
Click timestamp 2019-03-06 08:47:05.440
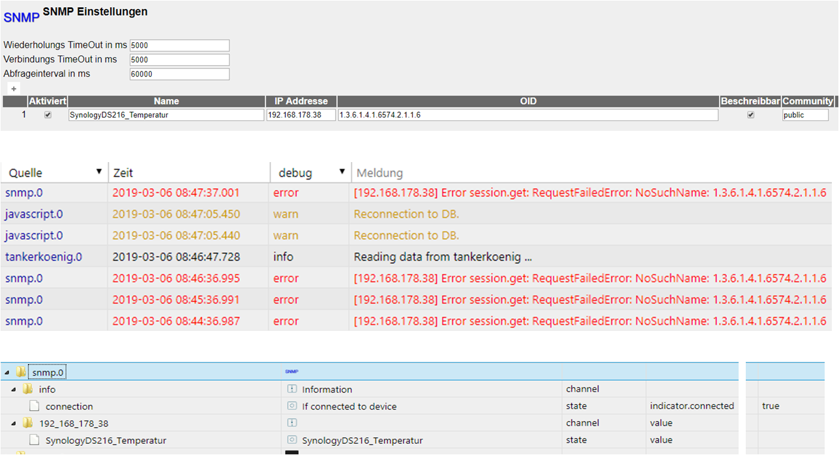176,236
